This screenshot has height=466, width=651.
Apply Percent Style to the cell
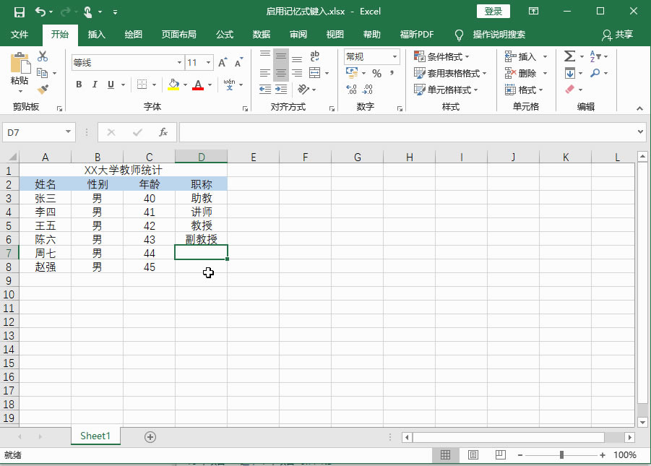pos(376,73)
